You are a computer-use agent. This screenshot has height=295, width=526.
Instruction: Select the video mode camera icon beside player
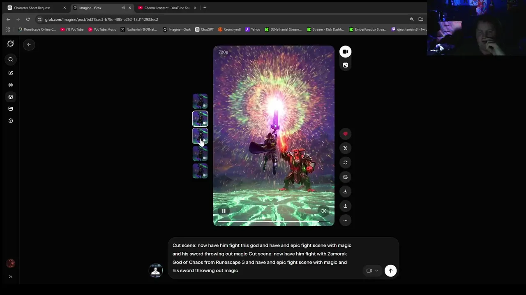tap(345, 52)
